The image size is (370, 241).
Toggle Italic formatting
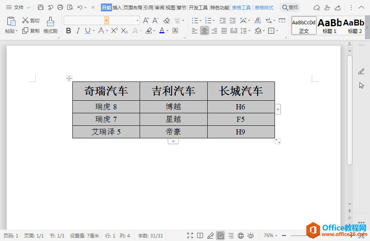(x=78, y=31)
